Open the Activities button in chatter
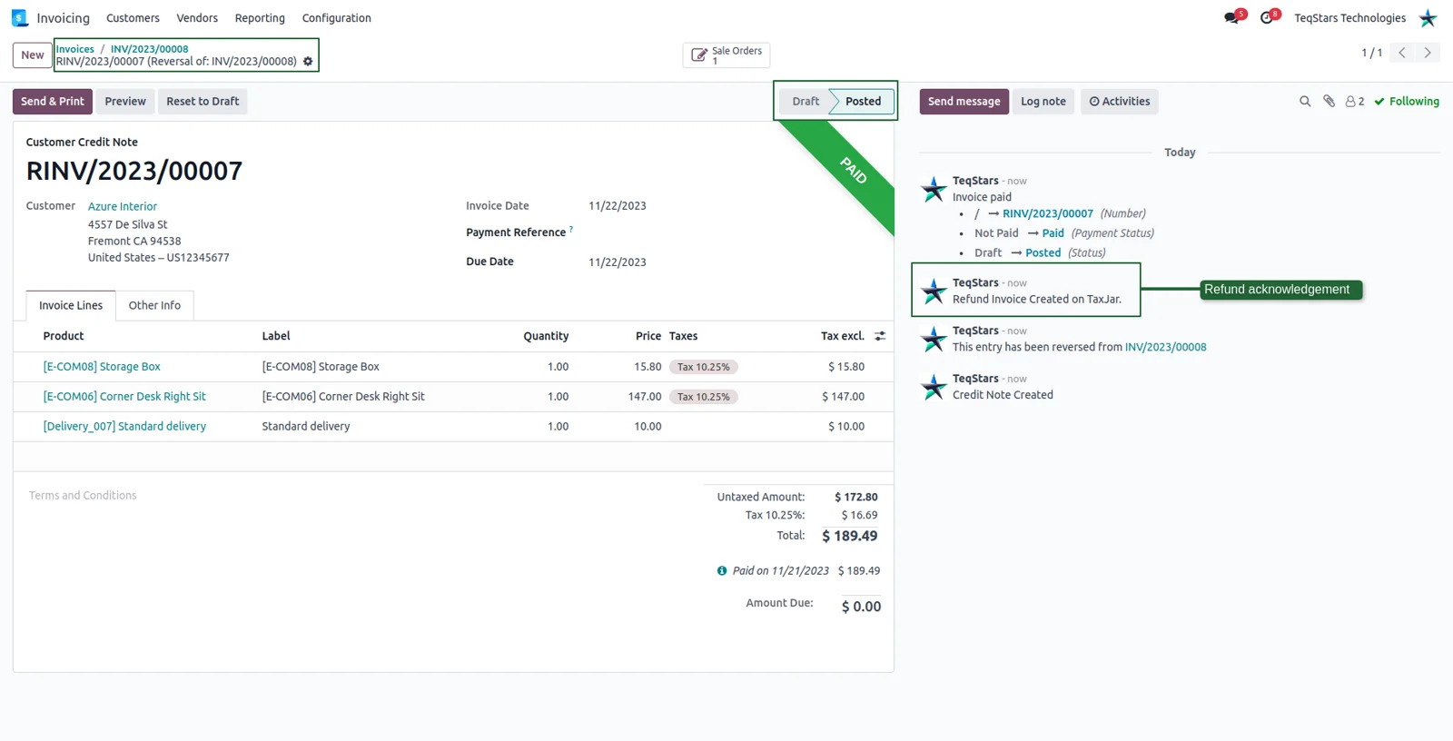 pyautogui.click(x=1120, y=102)
